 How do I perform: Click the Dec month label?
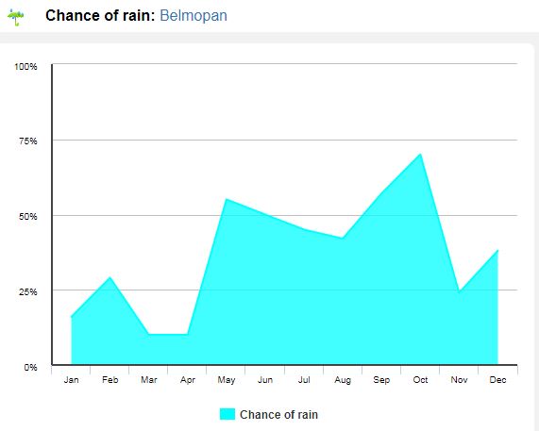click(x=497, y=380)
